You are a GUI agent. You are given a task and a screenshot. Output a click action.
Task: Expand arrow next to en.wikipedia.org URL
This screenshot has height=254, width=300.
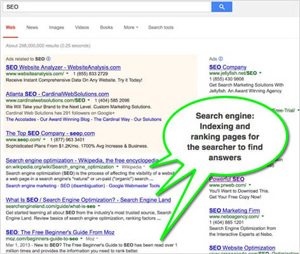[x=118, y=166]
